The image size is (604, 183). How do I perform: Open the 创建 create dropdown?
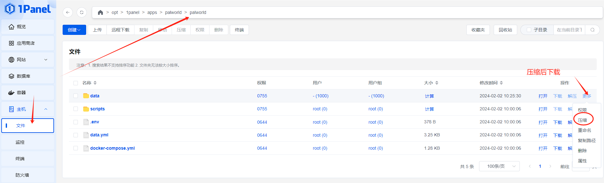[x=74, y=30]
